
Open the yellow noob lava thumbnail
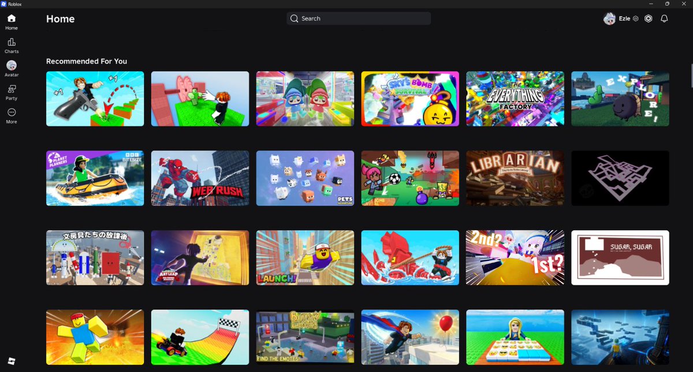pos(95,337)
